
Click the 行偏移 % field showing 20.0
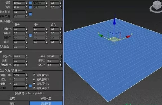coord(19,65)
